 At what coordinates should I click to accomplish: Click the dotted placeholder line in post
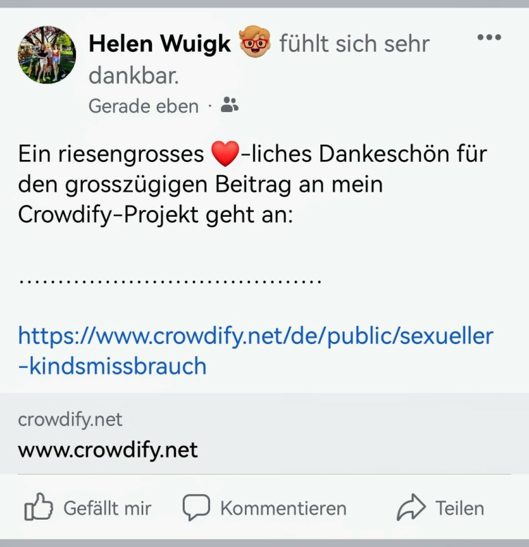[x=170, y=282]
